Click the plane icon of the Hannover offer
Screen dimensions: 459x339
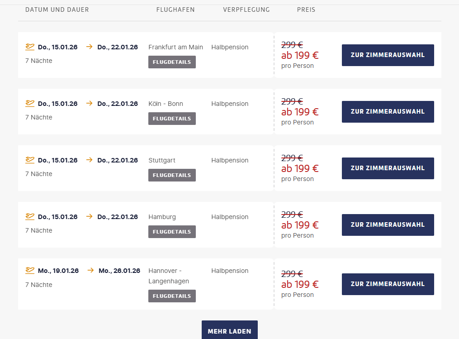point(30,270)
